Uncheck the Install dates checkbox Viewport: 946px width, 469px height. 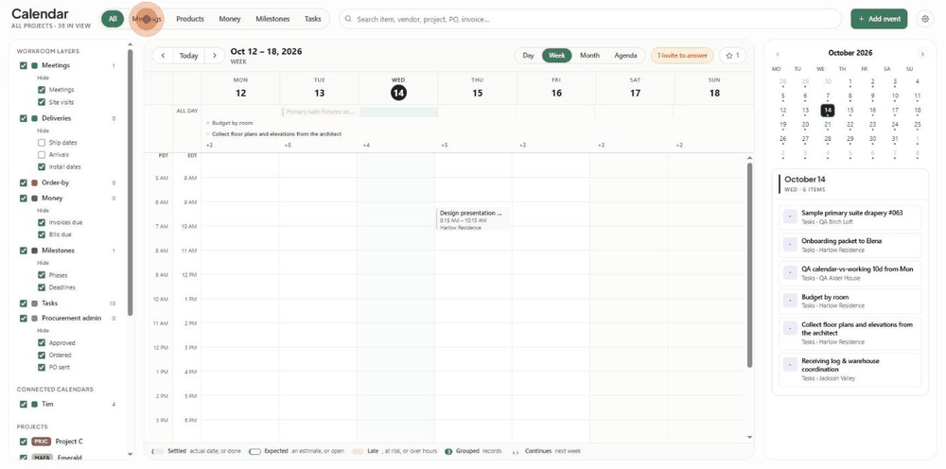tap(42, 167)
